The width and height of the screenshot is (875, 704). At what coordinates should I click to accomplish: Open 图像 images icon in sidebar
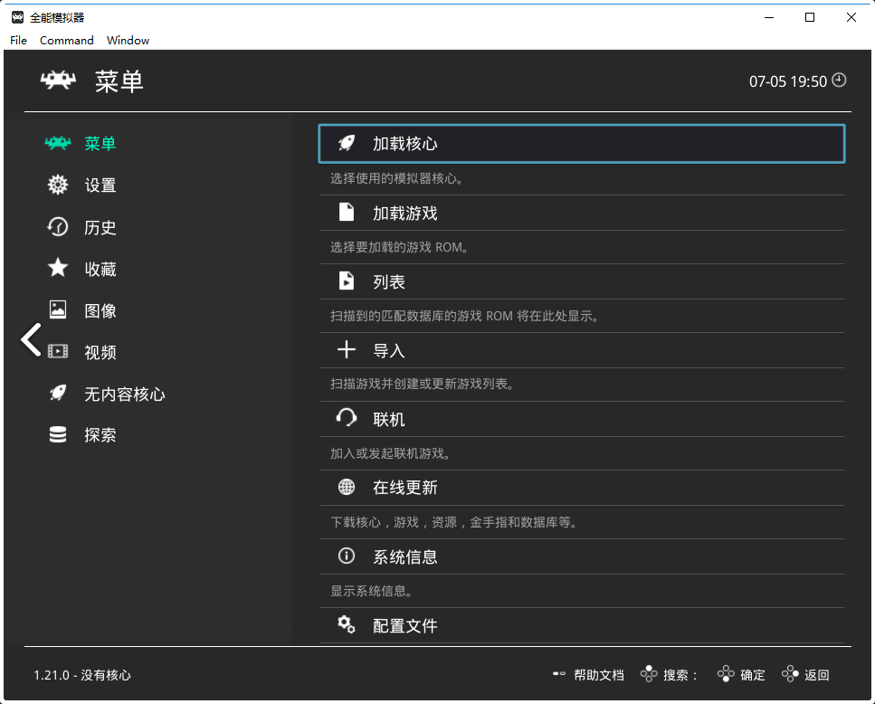click(57, 309)
